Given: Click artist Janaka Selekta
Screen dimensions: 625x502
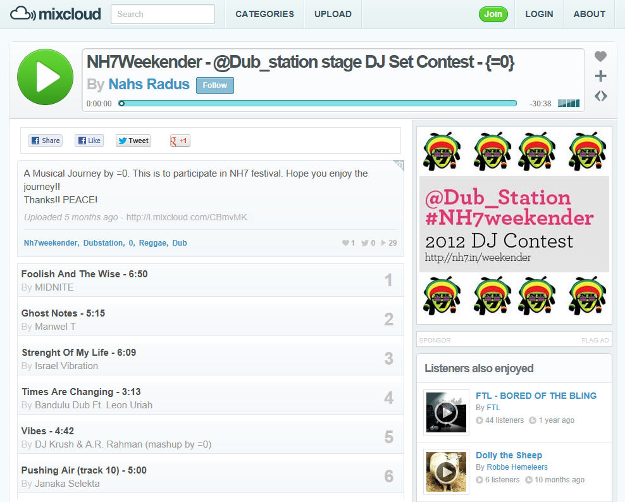Looking at the screenshot, I should click(x=67, y=484).
